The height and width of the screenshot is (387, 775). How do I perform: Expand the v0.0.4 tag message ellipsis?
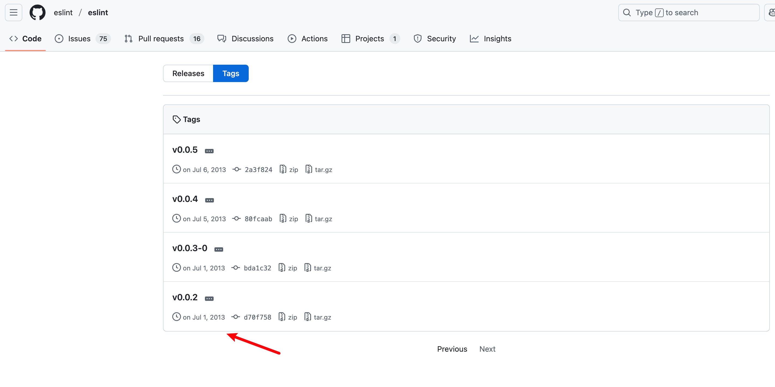coord(209,200)
